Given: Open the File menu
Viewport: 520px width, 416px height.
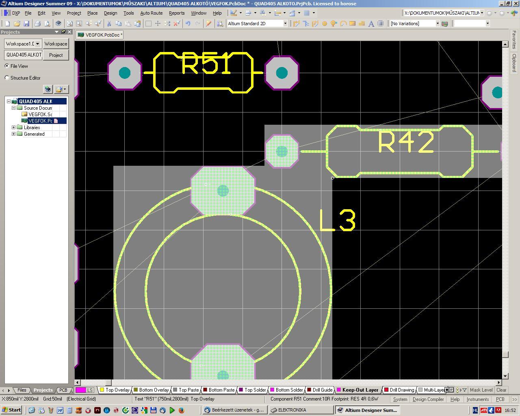Looking at the screenshot, I should (x=28, y=13).
